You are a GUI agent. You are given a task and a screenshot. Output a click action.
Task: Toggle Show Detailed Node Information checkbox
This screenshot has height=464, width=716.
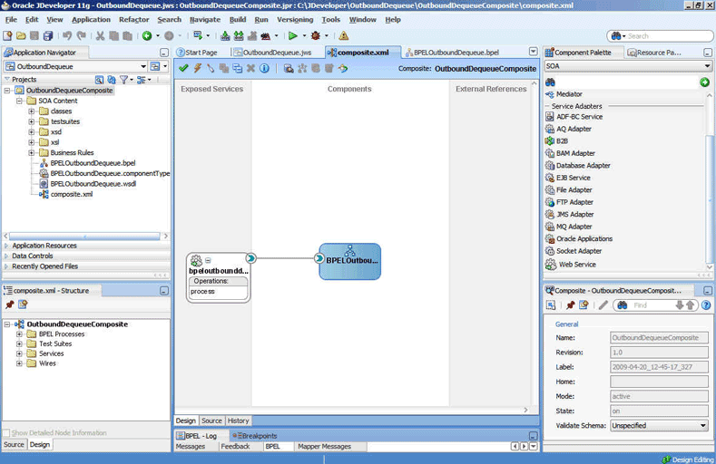6,432
